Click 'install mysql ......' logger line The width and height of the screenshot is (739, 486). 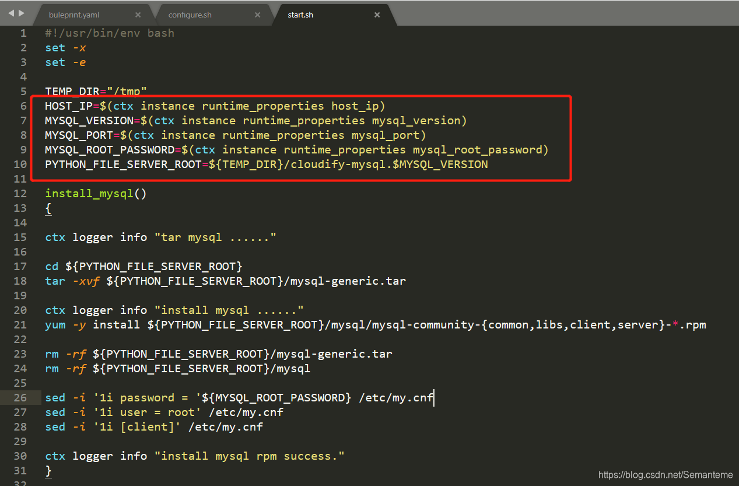pos(174,310)
